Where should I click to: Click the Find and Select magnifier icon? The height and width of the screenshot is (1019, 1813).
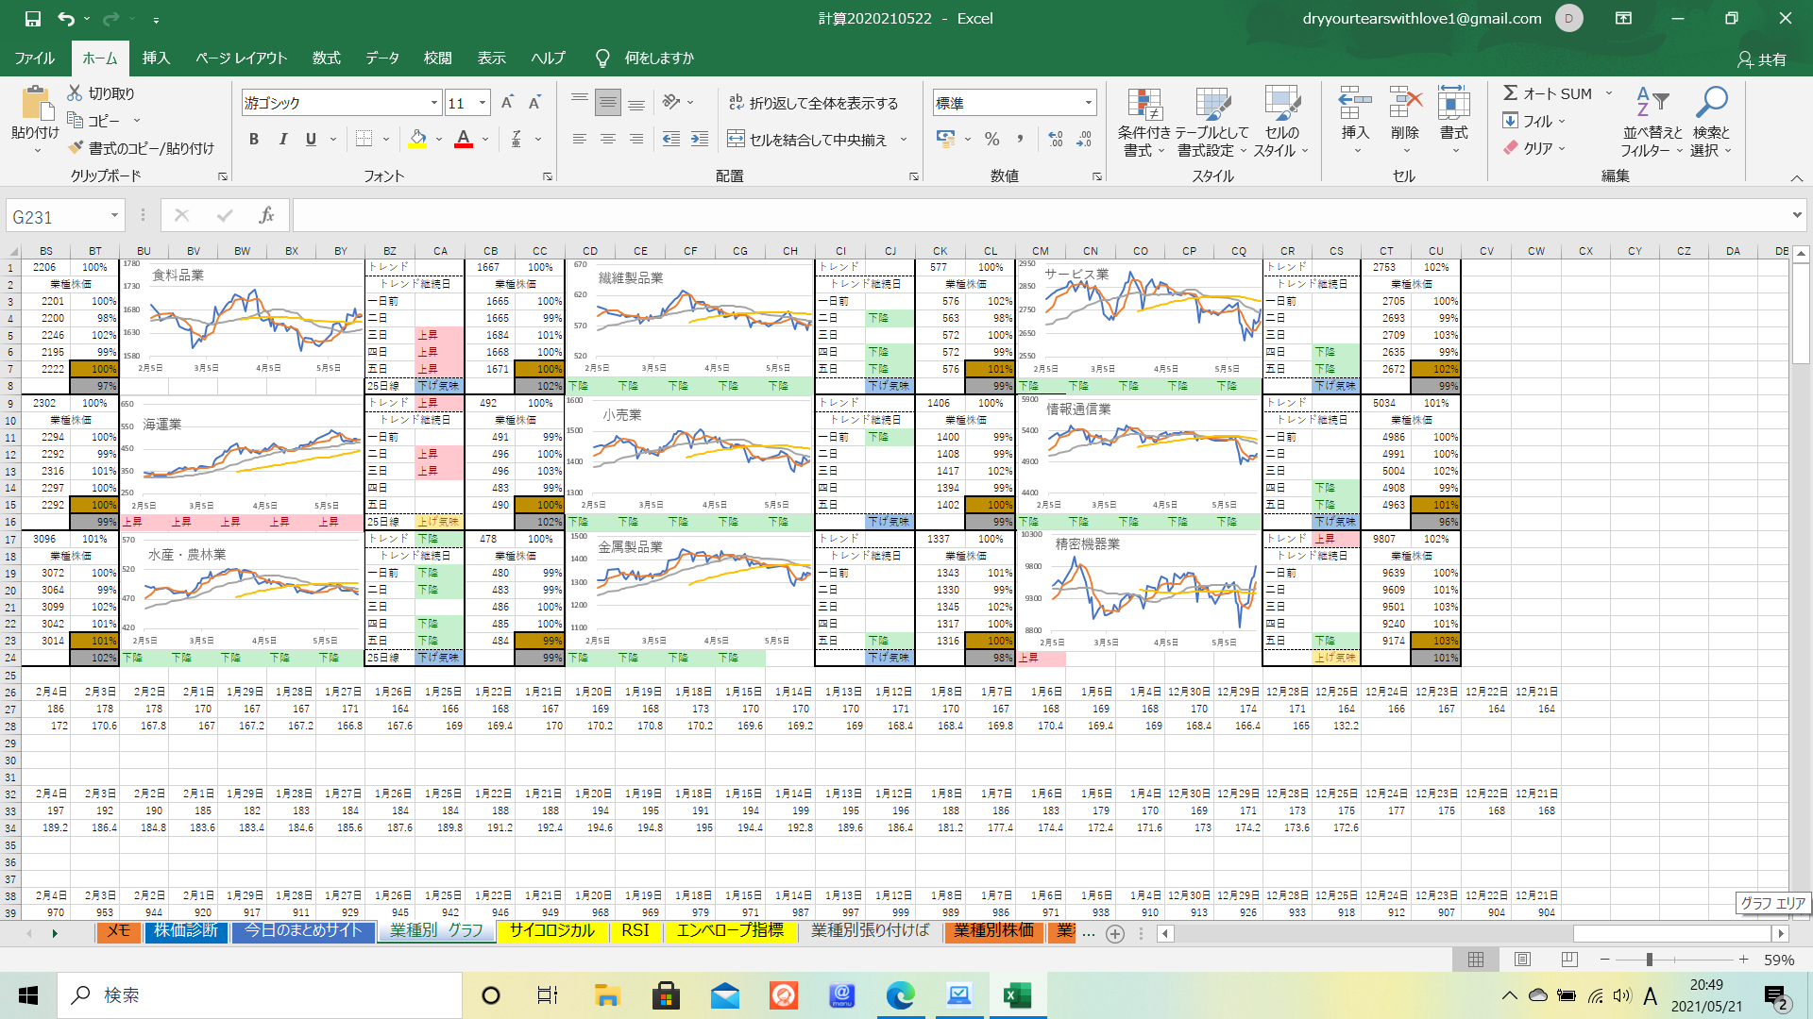[x=1711, y=103]
